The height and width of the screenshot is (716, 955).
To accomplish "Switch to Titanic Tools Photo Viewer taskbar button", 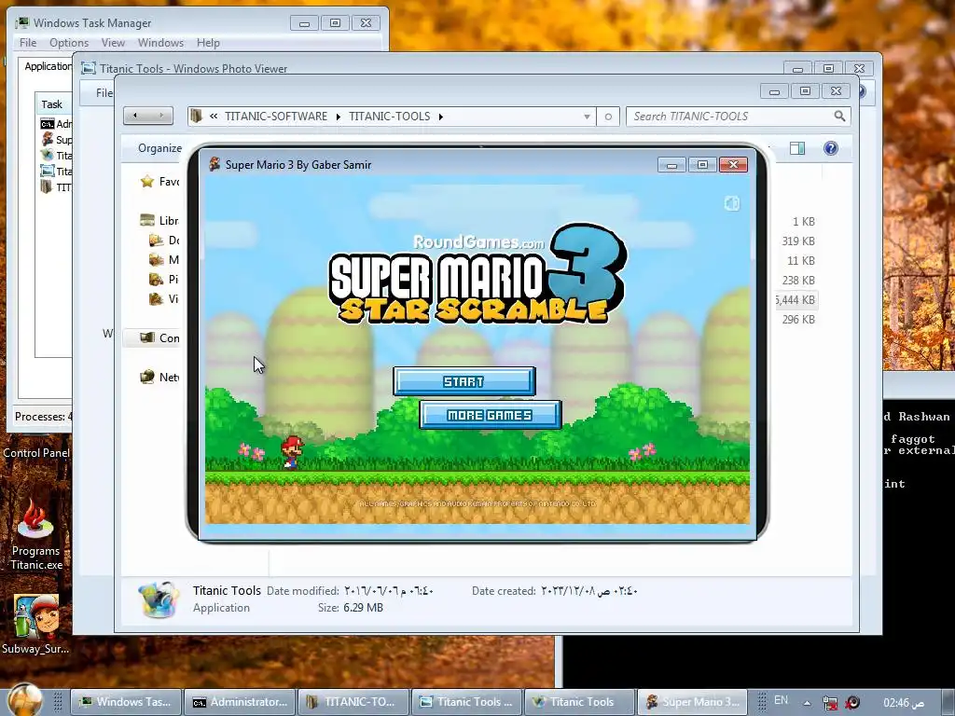I will tap(467, 702).
